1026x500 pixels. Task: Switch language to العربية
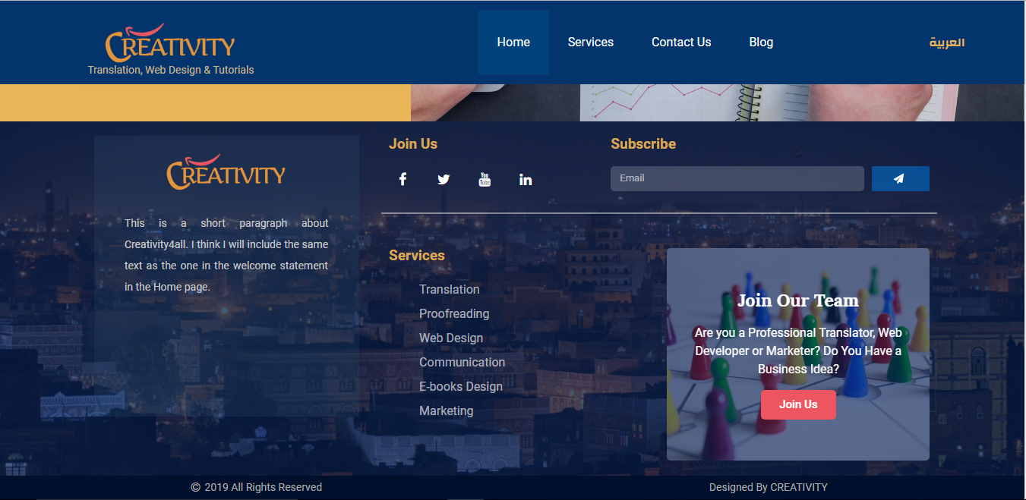click(x=947, y=43)
